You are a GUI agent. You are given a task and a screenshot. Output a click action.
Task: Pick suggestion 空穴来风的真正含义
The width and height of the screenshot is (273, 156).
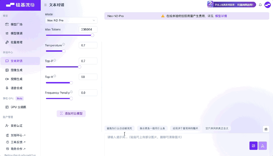[x=217, y=128]
